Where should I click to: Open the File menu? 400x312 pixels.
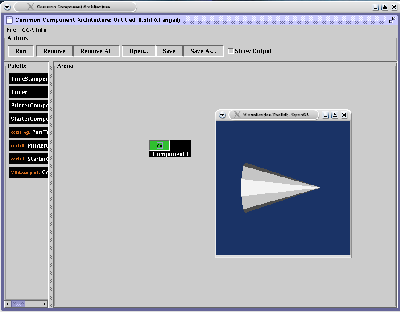(x=11, y=30)
